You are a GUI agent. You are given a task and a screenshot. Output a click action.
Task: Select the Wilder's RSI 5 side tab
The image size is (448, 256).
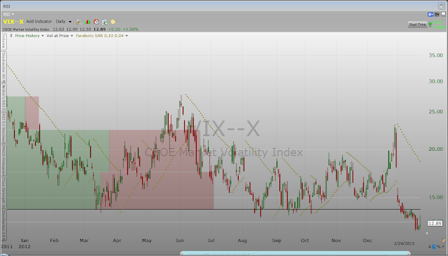(3, 97)
